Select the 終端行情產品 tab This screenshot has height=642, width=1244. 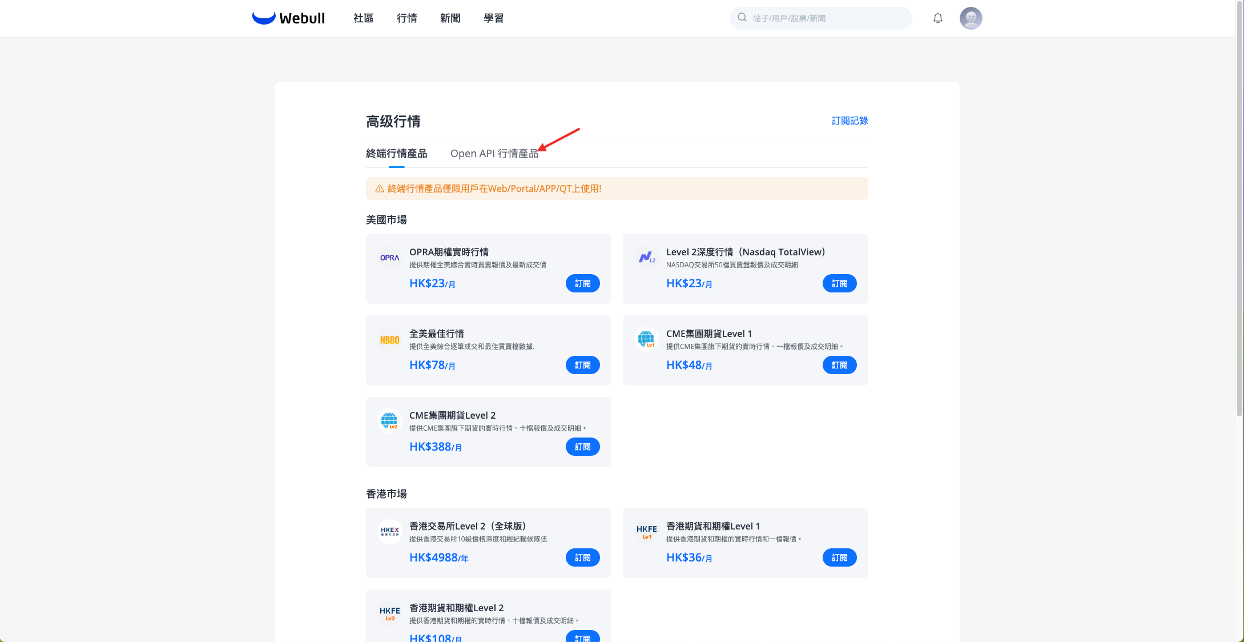[x=396, y=154]
